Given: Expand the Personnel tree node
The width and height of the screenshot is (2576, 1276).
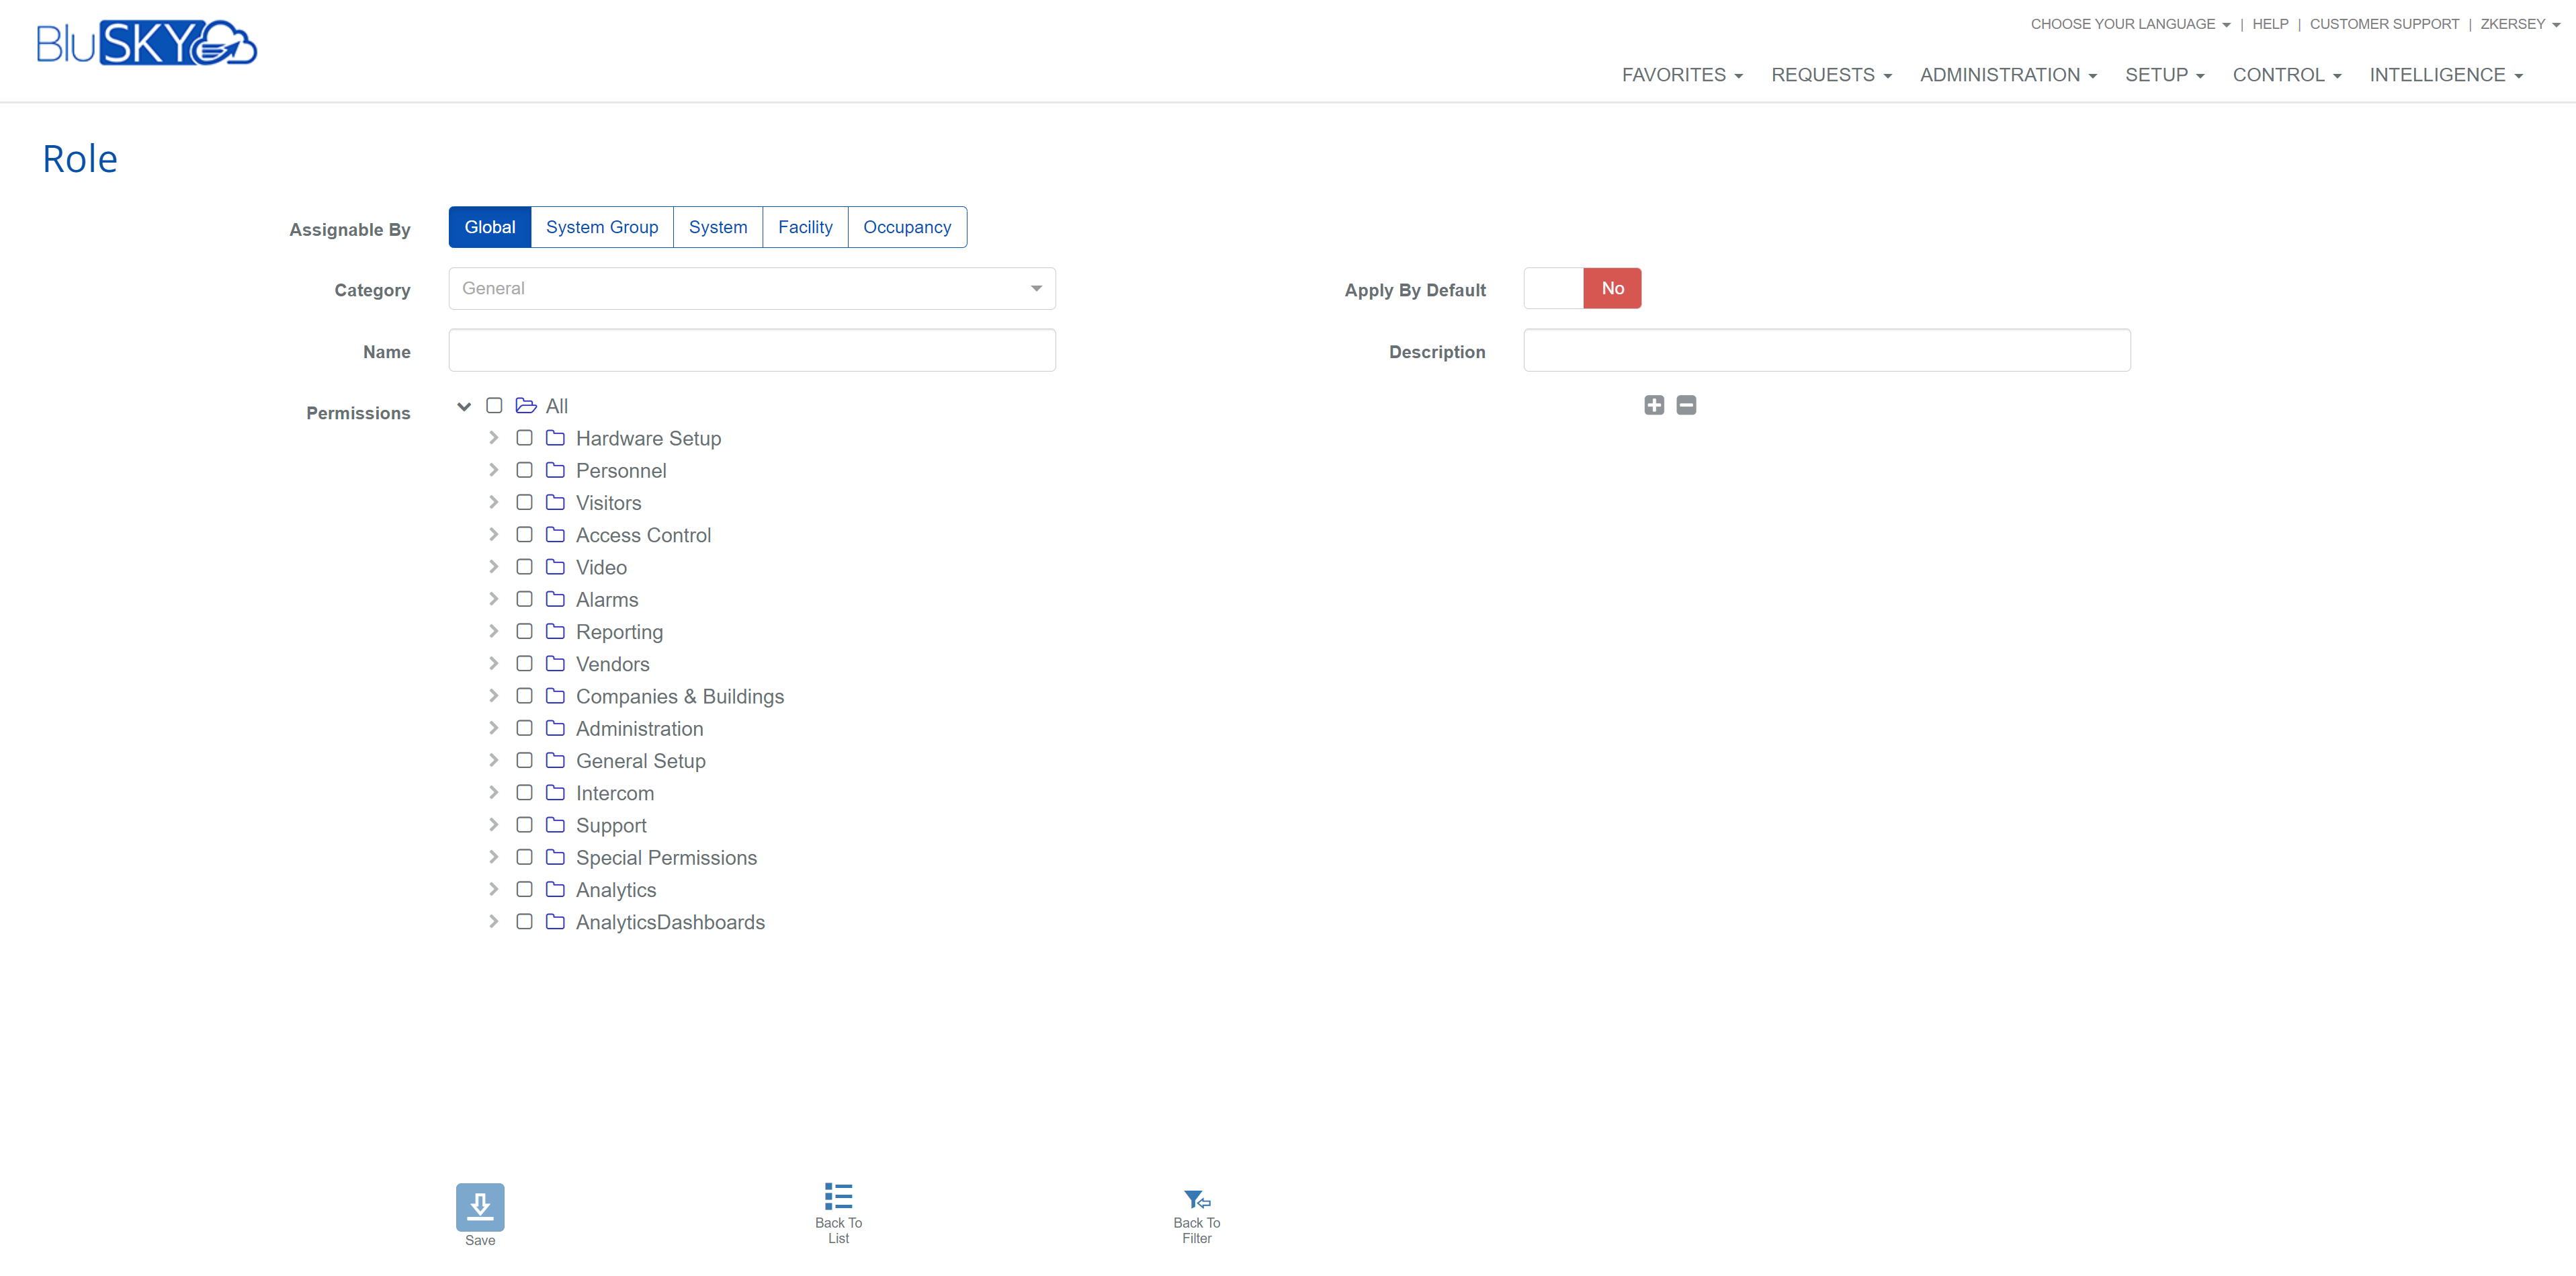Looking at the screenshot, I should click(493, 470).
